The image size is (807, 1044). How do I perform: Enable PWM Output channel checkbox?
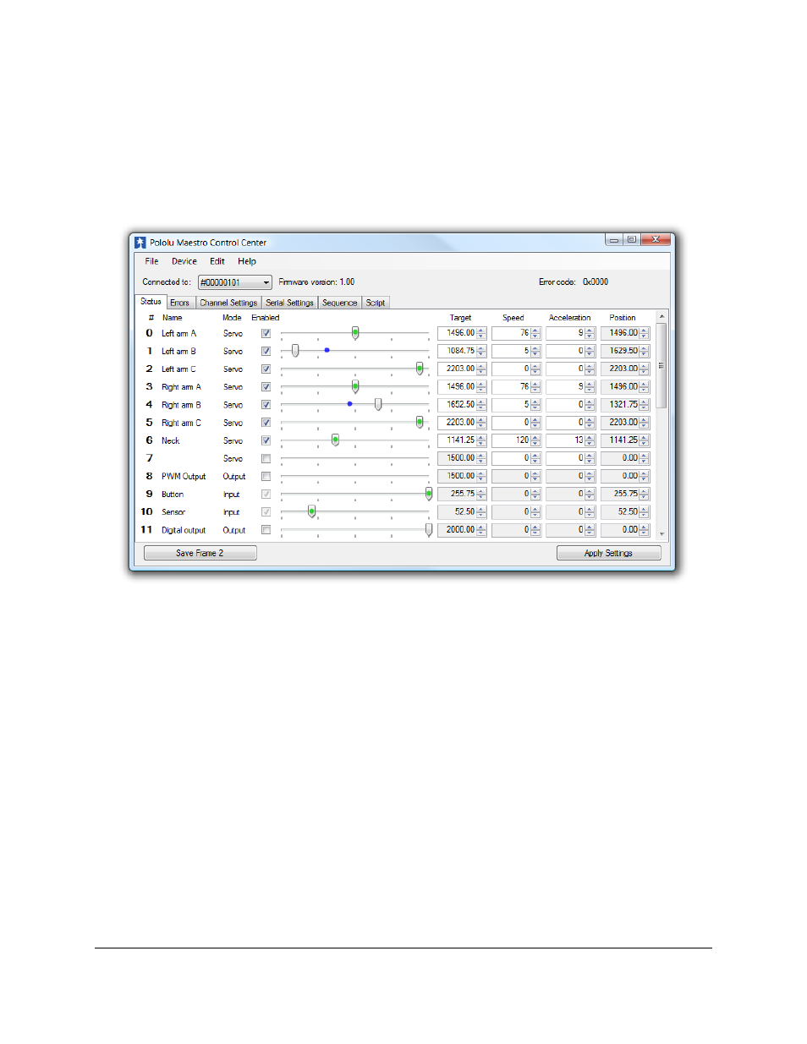[266, 477]
